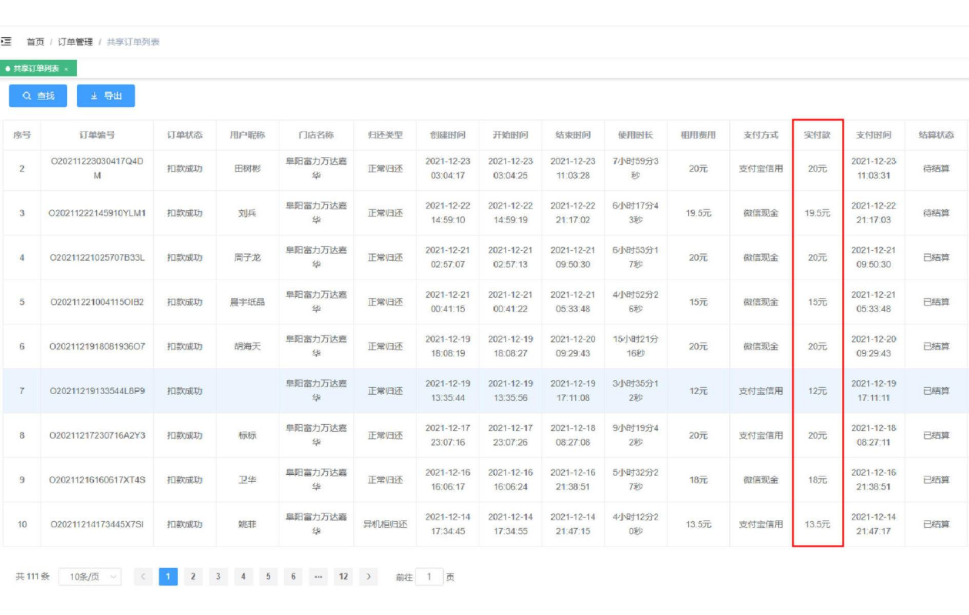The image size is (969, 615).
Task: Select page 1 in pagination
Action: (169, 577)
